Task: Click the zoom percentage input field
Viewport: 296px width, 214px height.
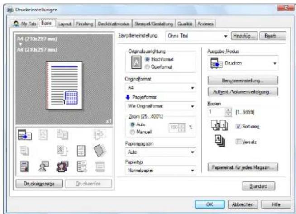Action: pyautogui.click(x=174, y=128)
